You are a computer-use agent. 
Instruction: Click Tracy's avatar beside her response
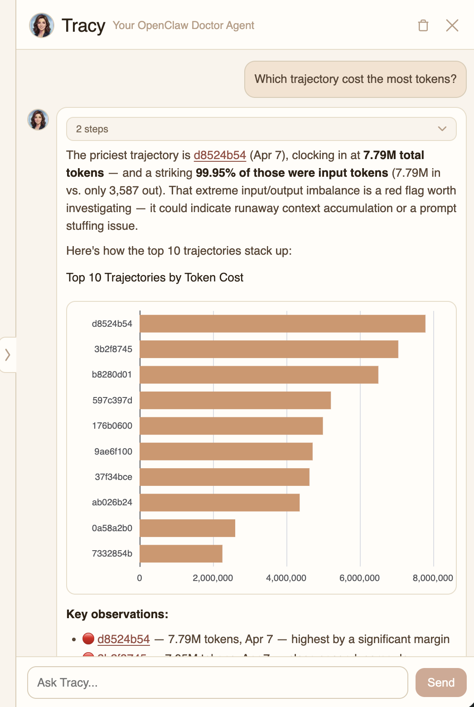(38, 119)
